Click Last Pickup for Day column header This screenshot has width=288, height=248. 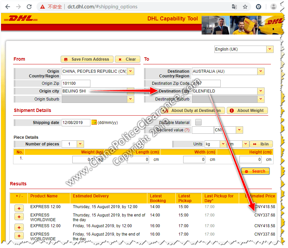pyautogui.click(x=220, y=198)
